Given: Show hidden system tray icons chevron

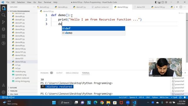Looking at the screenshot, I should 148,102.
